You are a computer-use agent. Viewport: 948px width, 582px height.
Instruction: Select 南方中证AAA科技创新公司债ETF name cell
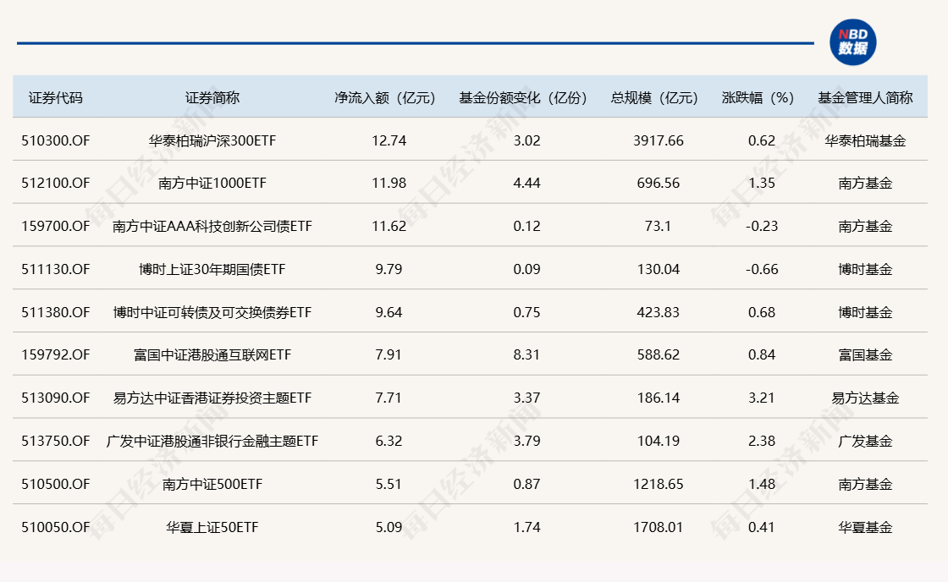point(212,226)
